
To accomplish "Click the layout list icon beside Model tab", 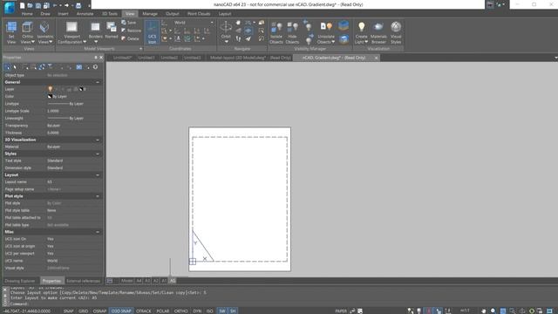I will [110, 281].
